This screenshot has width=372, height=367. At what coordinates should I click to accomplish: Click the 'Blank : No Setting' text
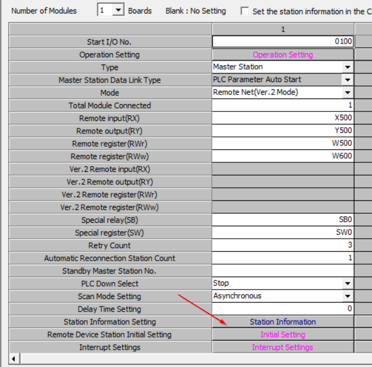(196, 11)
